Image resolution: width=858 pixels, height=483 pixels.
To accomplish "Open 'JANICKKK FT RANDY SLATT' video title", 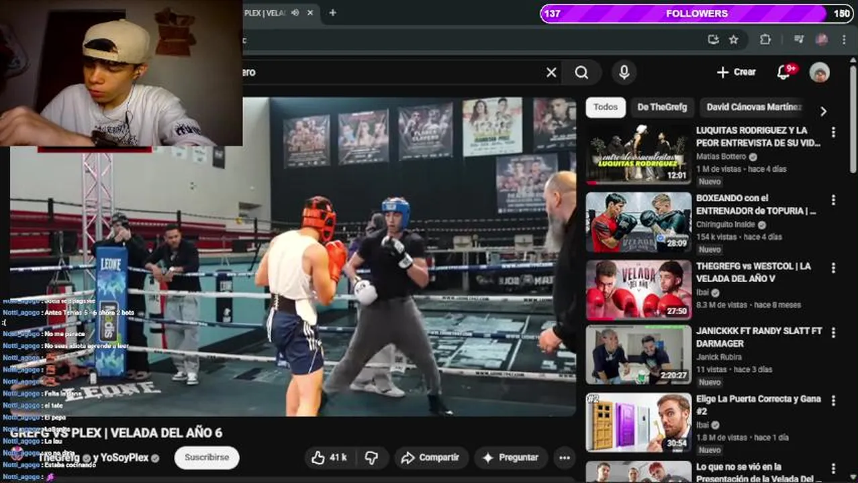I will [x=759, y=337].
